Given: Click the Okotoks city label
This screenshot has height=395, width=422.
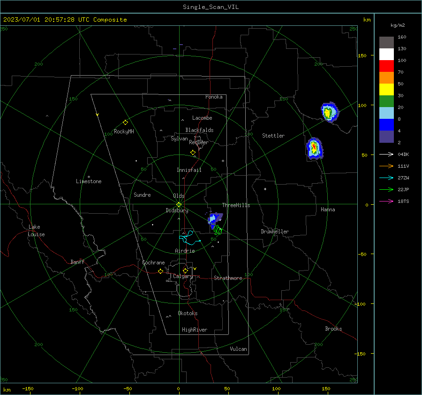Looking at the screenshot, I should (x=188, y=313).
